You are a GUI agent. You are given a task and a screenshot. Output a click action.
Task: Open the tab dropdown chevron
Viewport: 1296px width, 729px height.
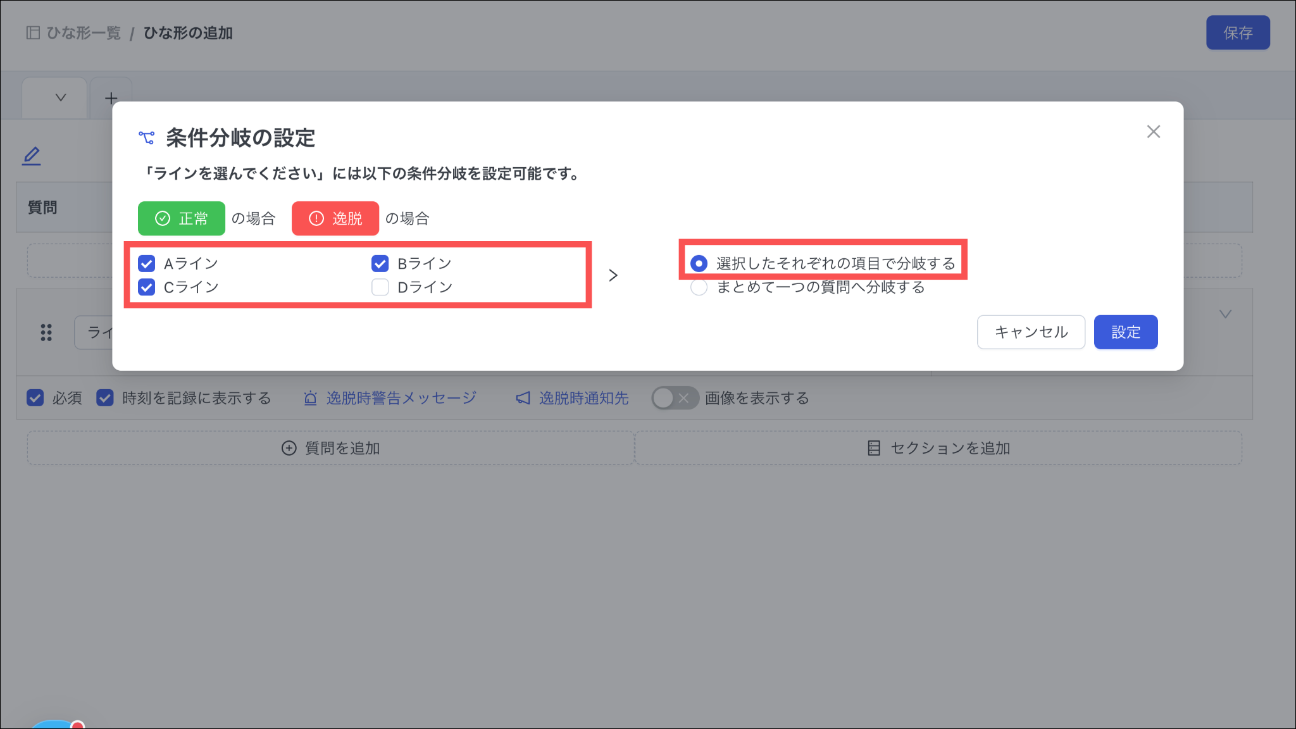point(61,97)
